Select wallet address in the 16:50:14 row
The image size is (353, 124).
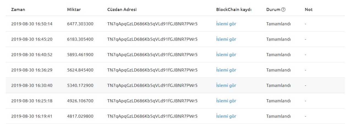pos(152,24)
